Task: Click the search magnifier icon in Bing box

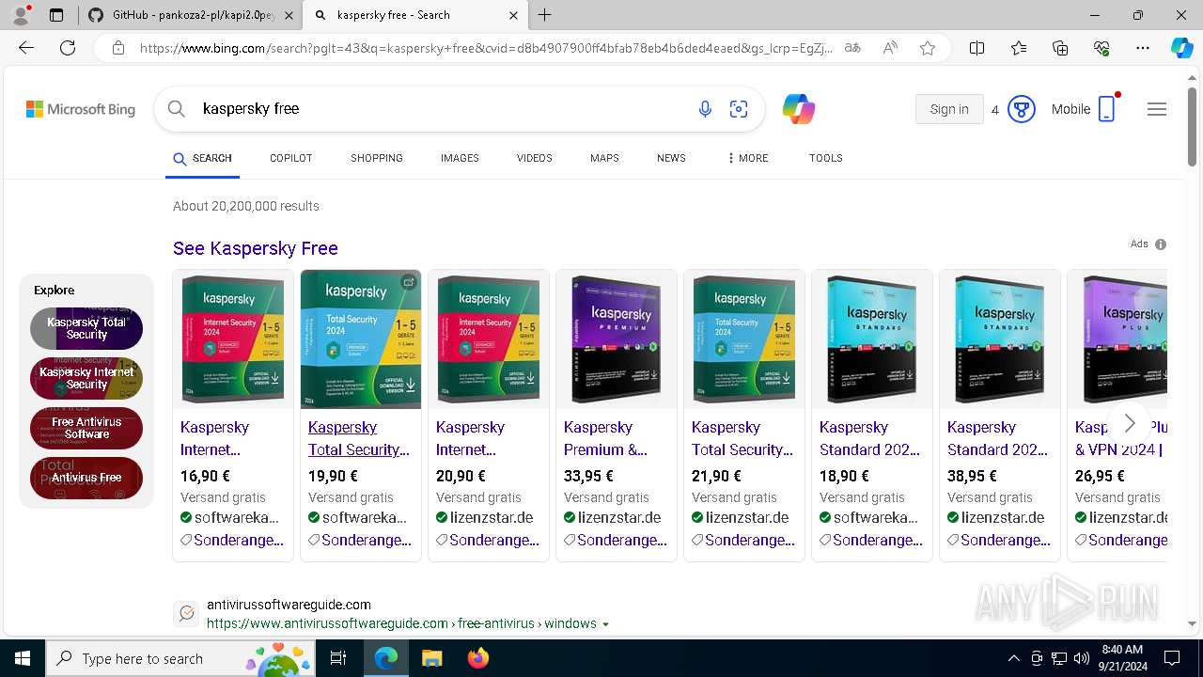Action: [x=176, y=109]
